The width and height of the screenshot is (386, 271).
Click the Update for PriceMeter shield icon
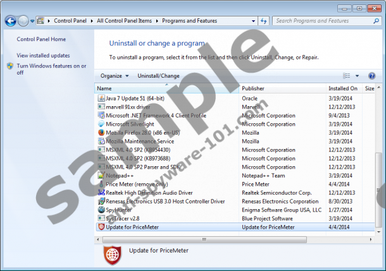coord(101,227)
